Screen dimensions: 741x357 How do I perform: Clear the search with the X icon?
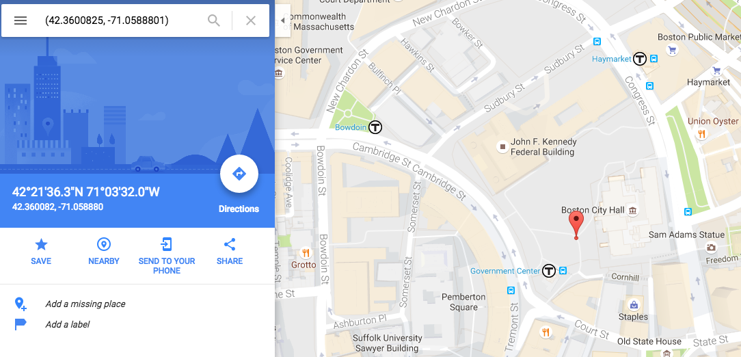click(x=251, y=21)
